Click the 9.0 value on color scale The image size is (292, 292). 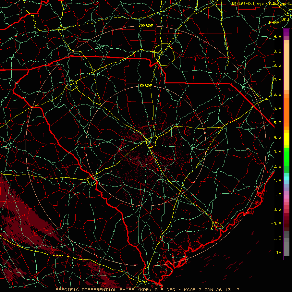(277, 51)
